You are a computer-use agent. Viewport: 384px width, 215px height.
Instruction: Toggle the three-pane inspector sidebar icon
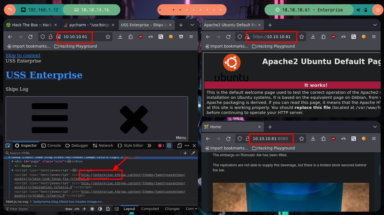coord(116,209)
